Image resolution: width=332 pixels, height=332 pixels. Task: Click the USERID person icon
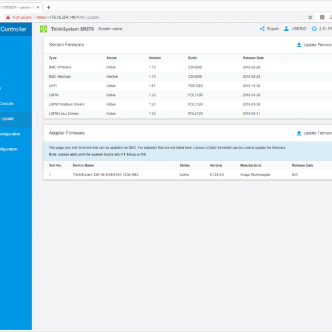point(286,29)
